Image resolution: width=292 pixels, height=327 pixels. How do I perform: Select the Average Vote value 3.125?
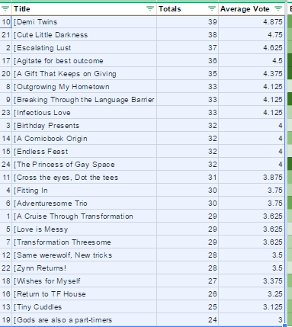(252, 307)
